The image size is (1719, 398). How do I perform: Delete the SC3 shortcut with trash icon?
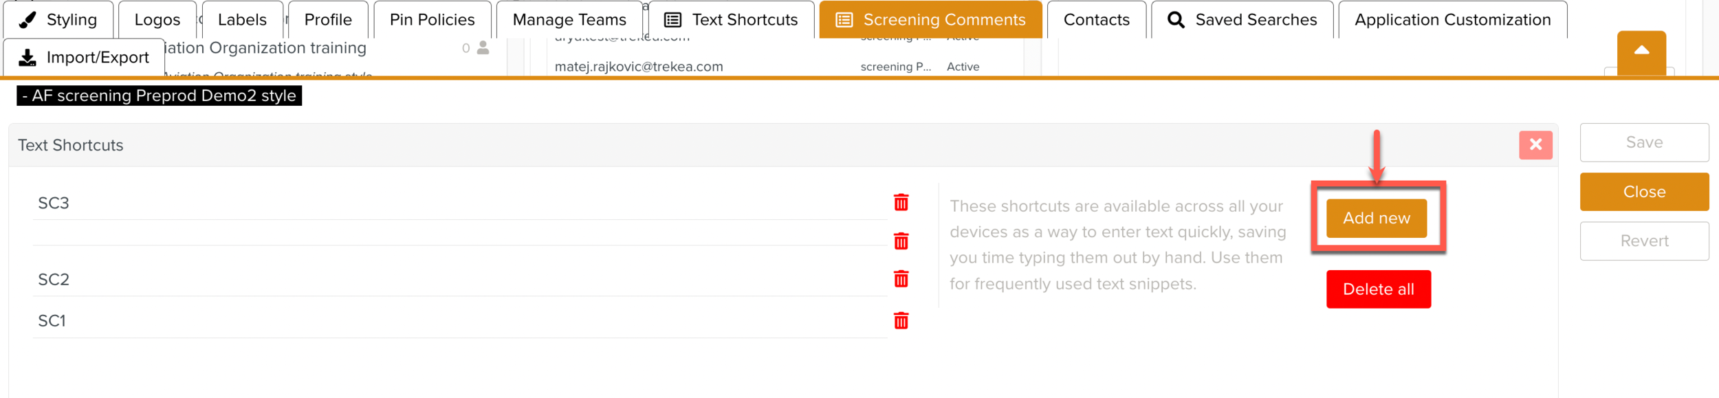pos(901,203)
